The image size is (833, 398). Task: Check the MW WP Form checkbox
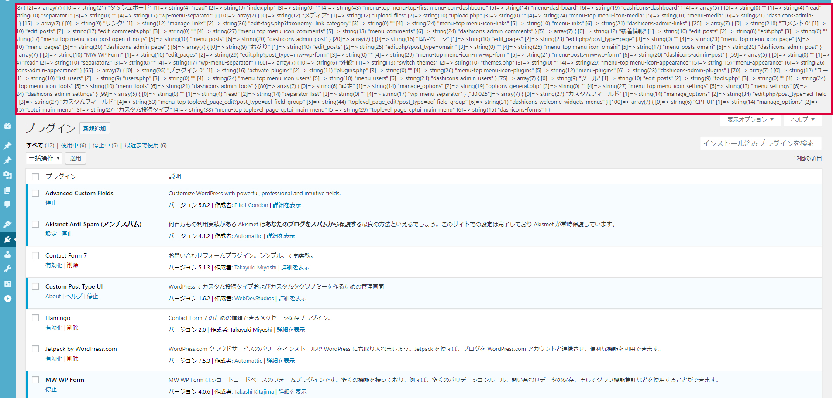click(35, 380)
